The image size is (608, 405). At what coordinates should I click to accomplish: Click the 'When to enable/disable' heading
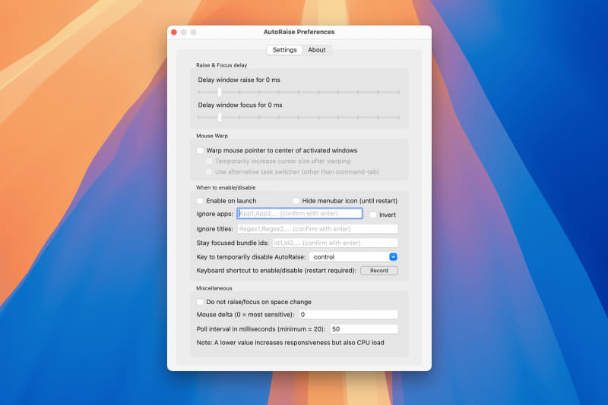point(226,187)
